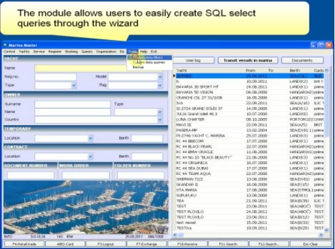Expand the yacht Type dropdown
The image size is (335, 249).
click(74, 85)
